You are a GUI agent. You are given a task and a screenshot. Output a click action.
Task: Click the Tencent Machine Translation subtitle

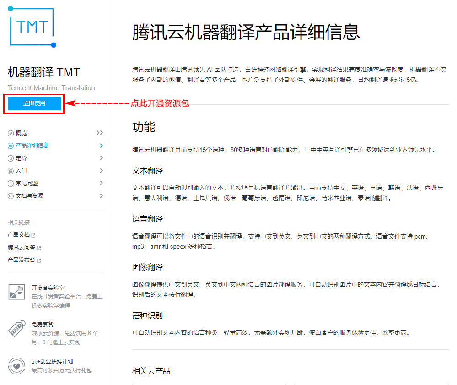click(51, 88)
